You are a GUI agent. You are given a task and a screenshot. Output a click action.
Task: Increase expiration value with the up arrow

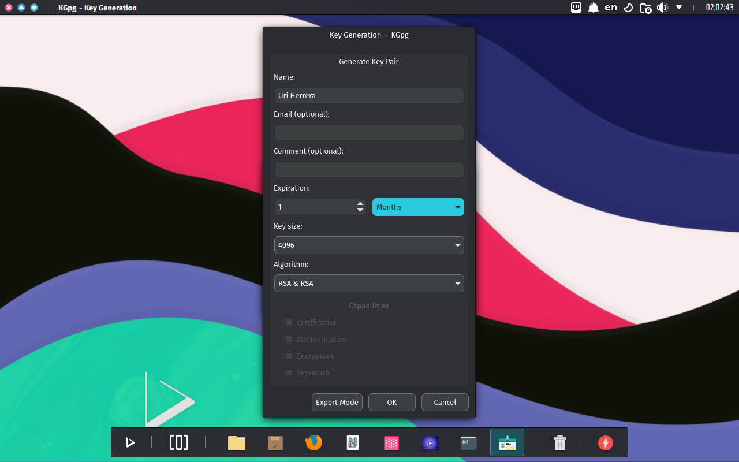tap(360, 203)
